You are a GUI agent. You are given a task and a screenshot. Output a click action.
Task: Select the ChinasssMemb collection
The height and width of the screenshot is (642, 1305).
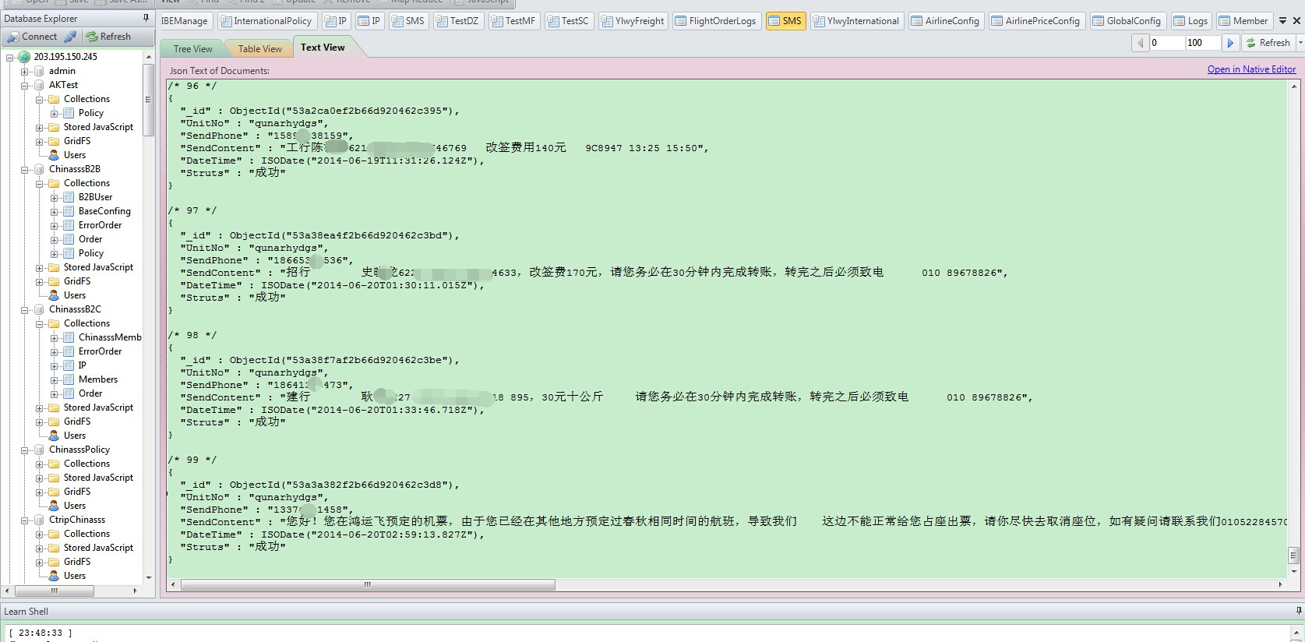point(110,337)
